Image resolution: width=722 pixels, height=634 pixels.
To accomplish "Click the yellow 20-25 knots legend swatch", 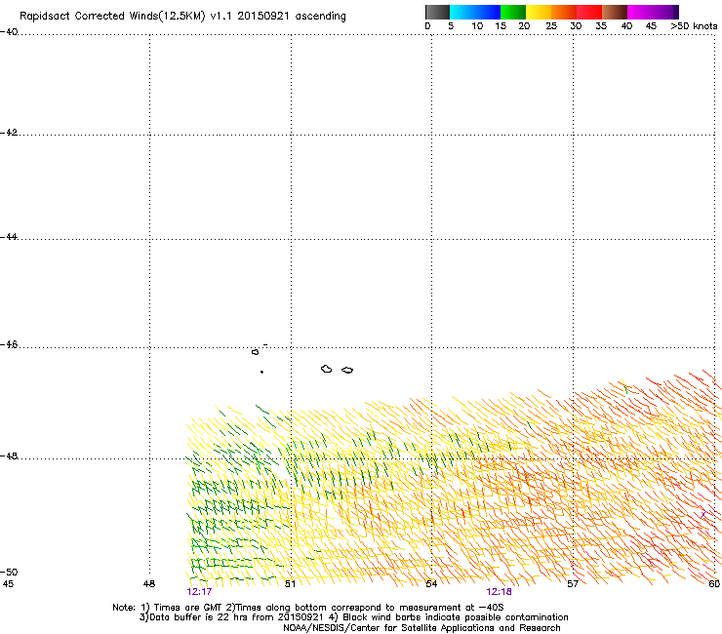I will click(x=539, y=12).
